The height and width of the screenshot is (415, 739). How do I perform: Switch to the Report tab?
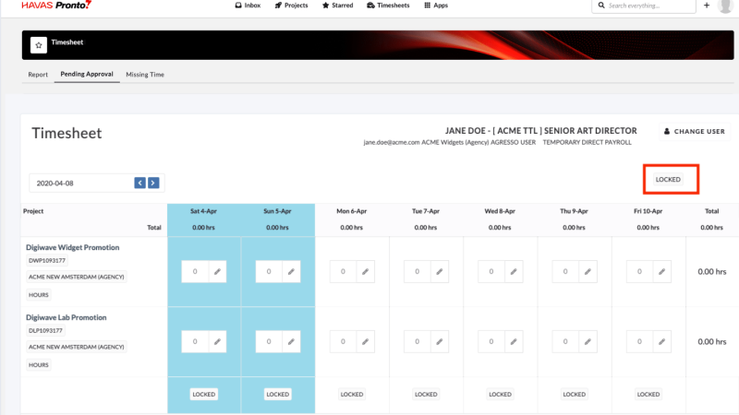pos(38,75)
